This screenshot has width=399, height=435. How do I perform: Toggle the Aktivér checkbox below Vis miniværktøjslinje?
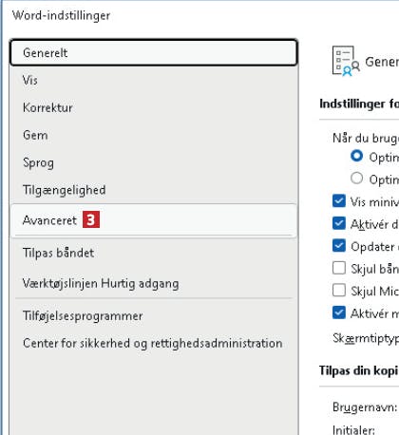(x=339, y=223)
